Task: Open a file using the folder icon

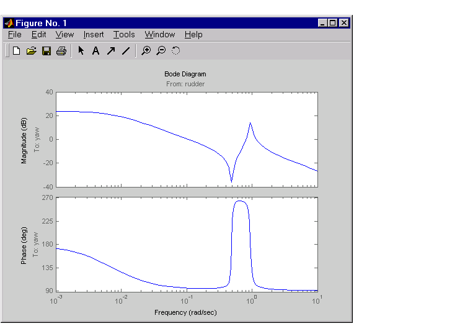Action: (x=32, y=51)
